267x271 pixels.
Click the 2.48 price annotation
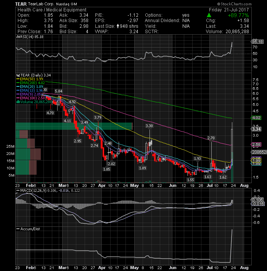coord(108,143)
